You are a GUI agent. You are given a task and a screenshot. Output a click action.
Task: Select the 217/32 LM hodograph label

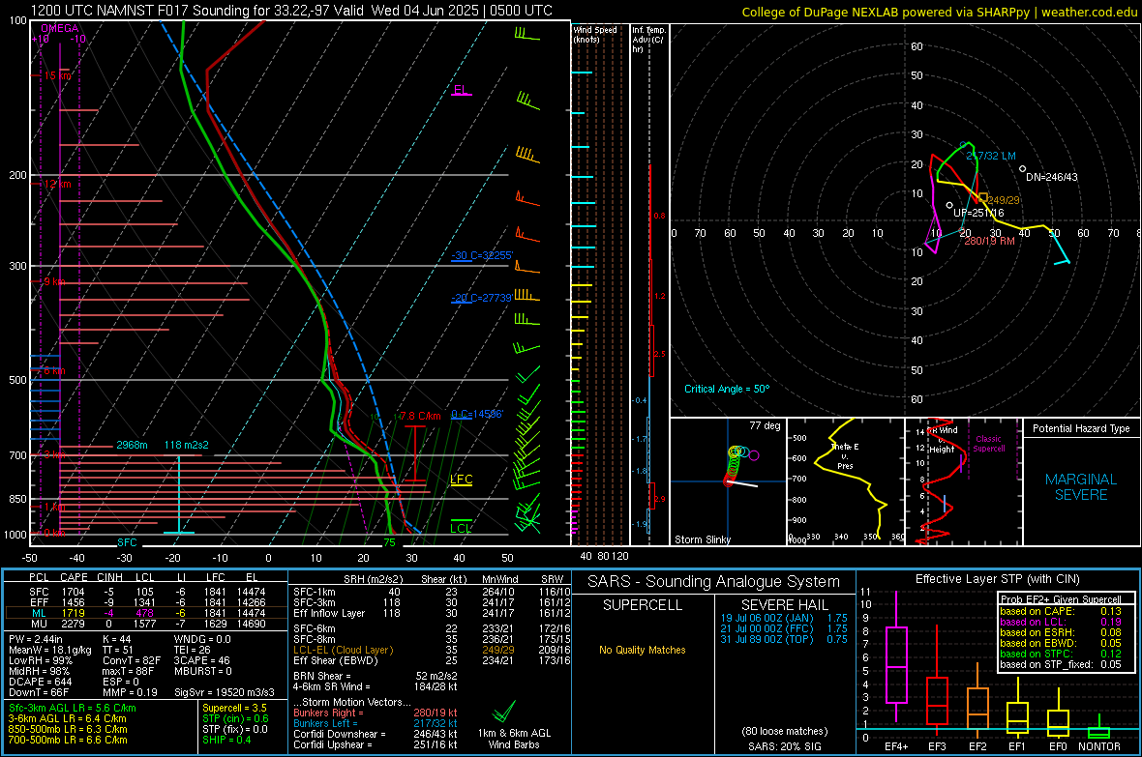[x=990, y=156]
